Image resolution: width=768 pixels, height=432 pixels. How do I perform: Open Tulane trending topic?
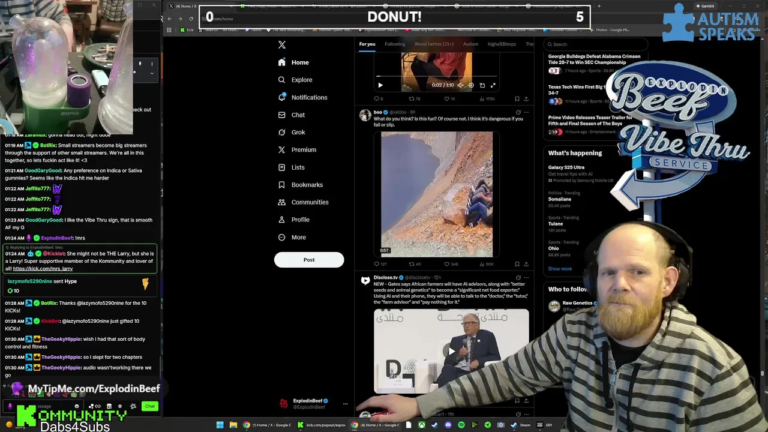[556, 224]
